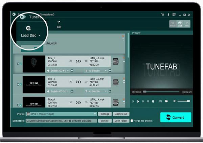This screenshot has height=143, width=203.
Task: Open the No Subtitle dropdown for Title_1
Action: (x=96, y=71)
